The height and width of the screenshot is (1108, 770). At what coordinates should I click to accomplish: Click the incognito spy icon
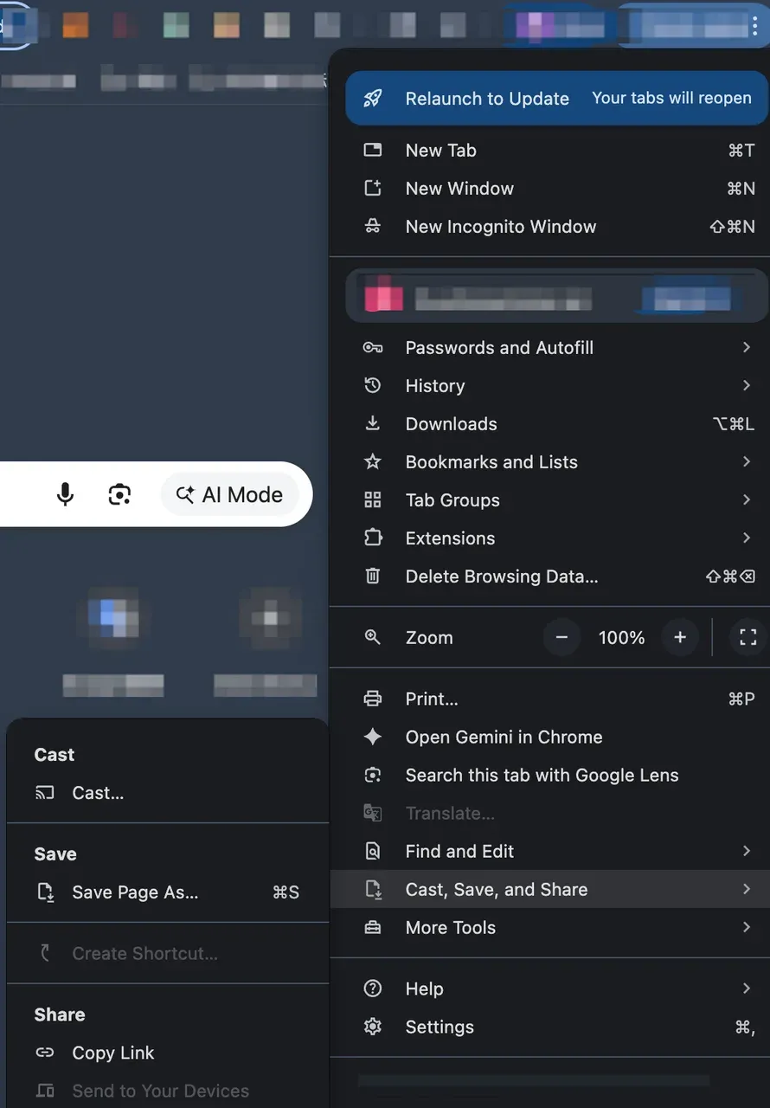point(373,227)
